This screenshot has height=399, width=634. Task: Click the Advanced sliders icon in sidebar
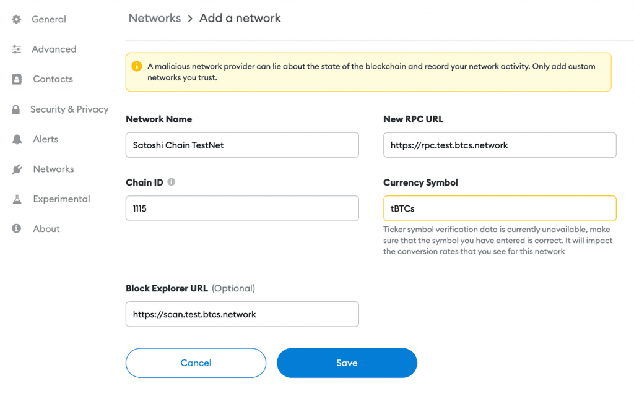pos(15,49)
